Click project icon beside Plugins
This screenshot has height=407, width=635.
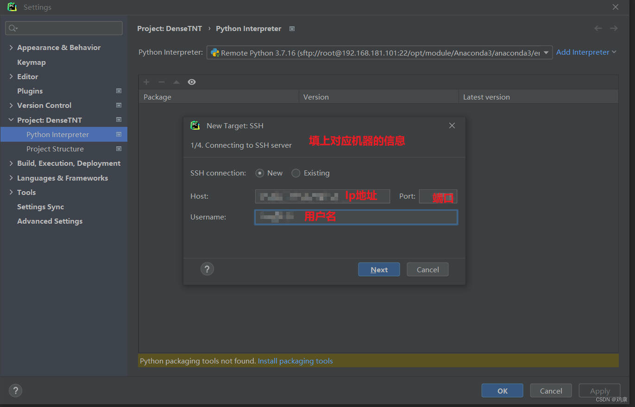tap(119, 91)
